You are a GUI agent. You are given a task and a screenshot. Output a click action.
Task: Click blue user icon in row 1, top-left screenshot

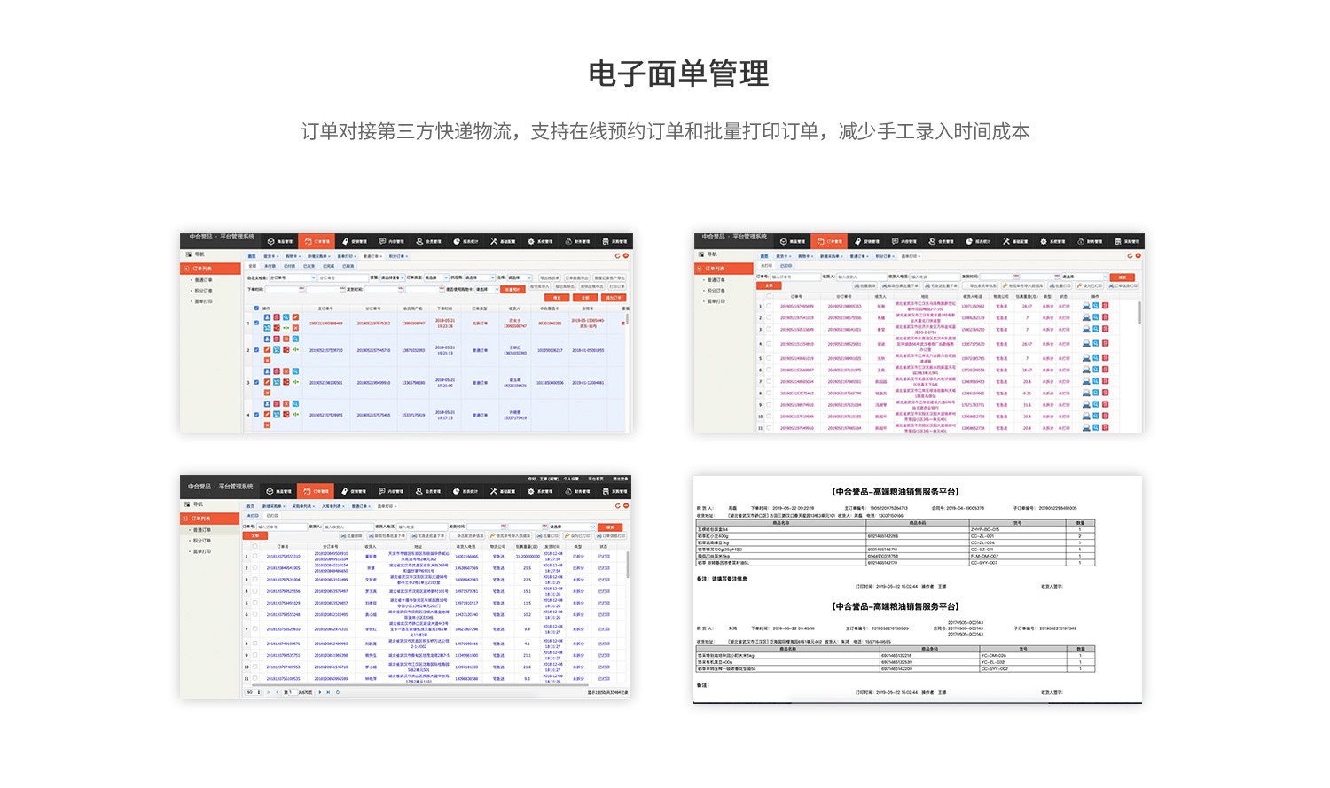point(267,317)
